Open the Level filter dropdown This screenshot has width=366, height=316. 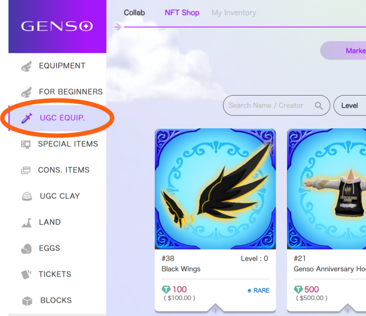(349, 105)
